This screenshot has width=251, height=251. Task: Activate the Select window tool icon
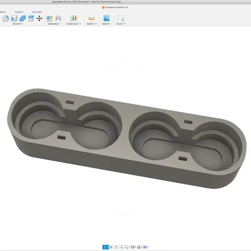120,18
